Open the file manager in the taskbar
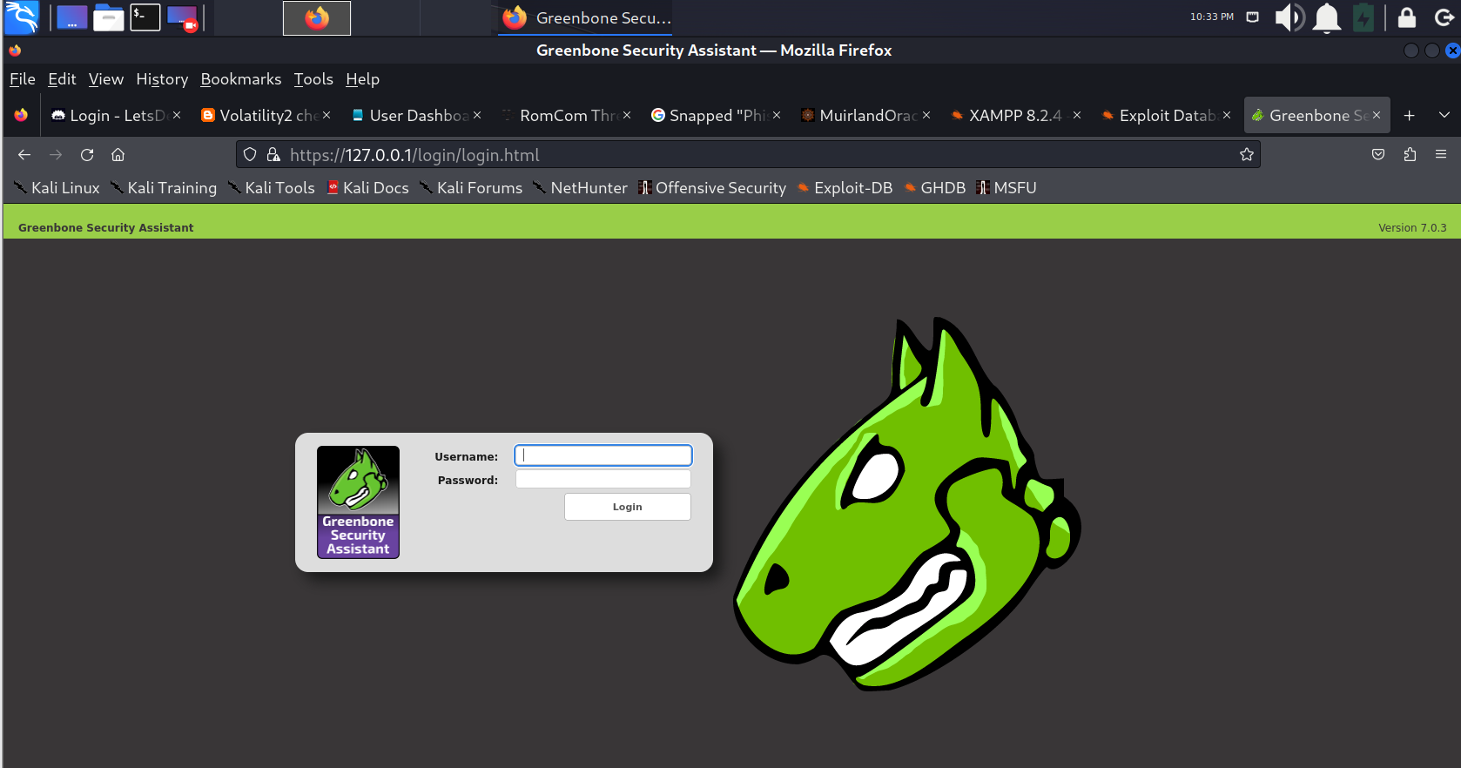1461x768 pixels. (109, 17)
